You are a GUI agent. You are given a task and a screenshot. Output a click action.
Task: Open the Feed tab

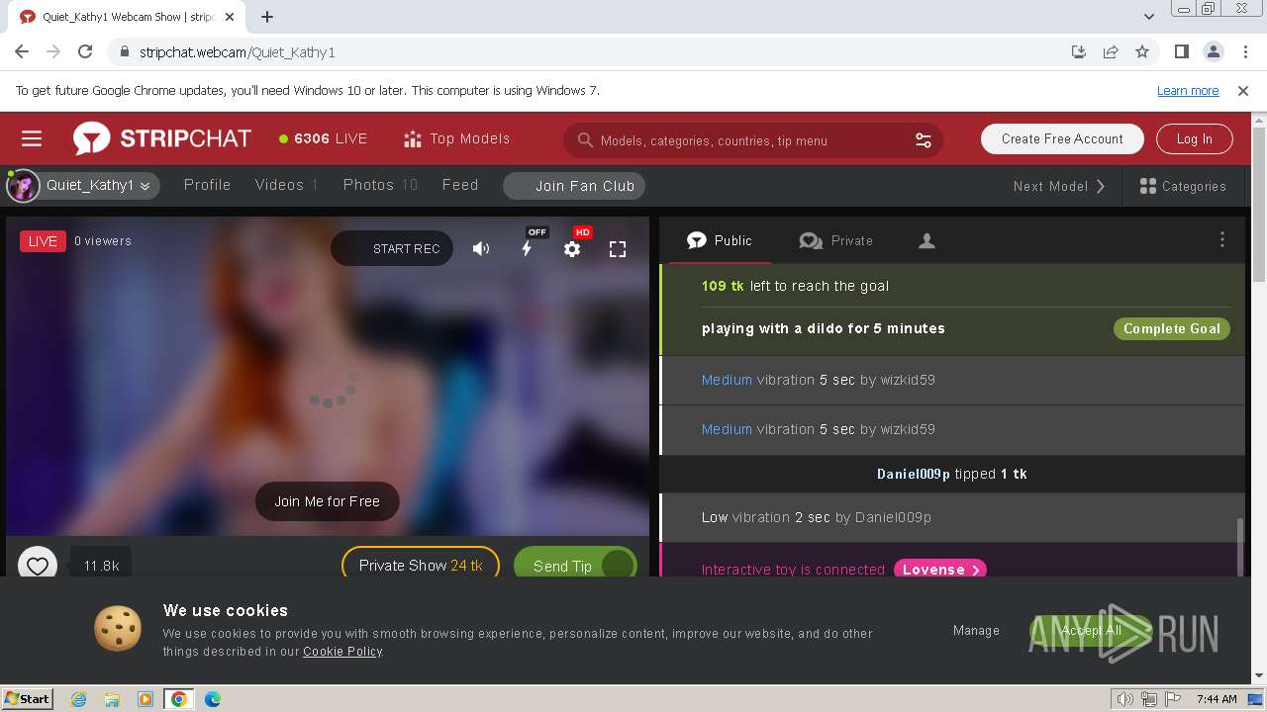point(460,185)
